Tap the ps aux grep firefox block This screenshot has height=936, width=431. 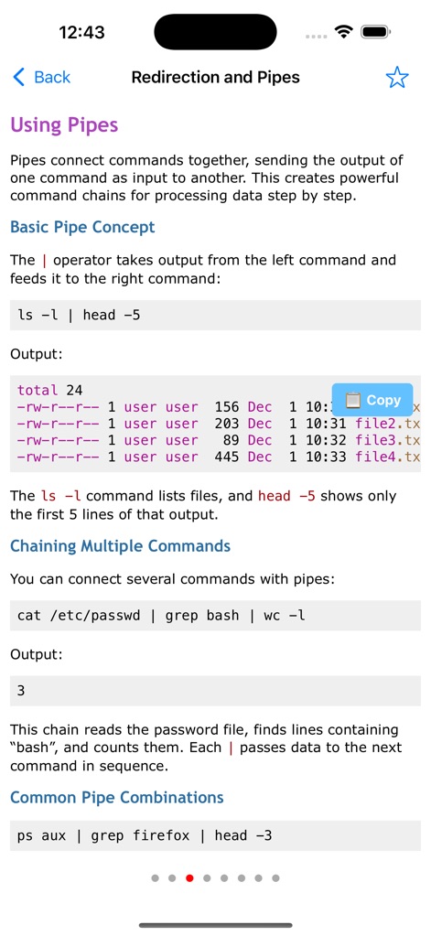click(216, 835)
